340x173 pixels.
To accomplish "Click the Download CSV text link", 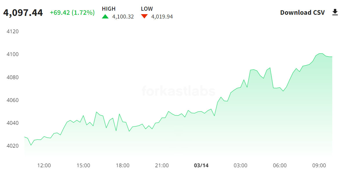I will [303, 12].
